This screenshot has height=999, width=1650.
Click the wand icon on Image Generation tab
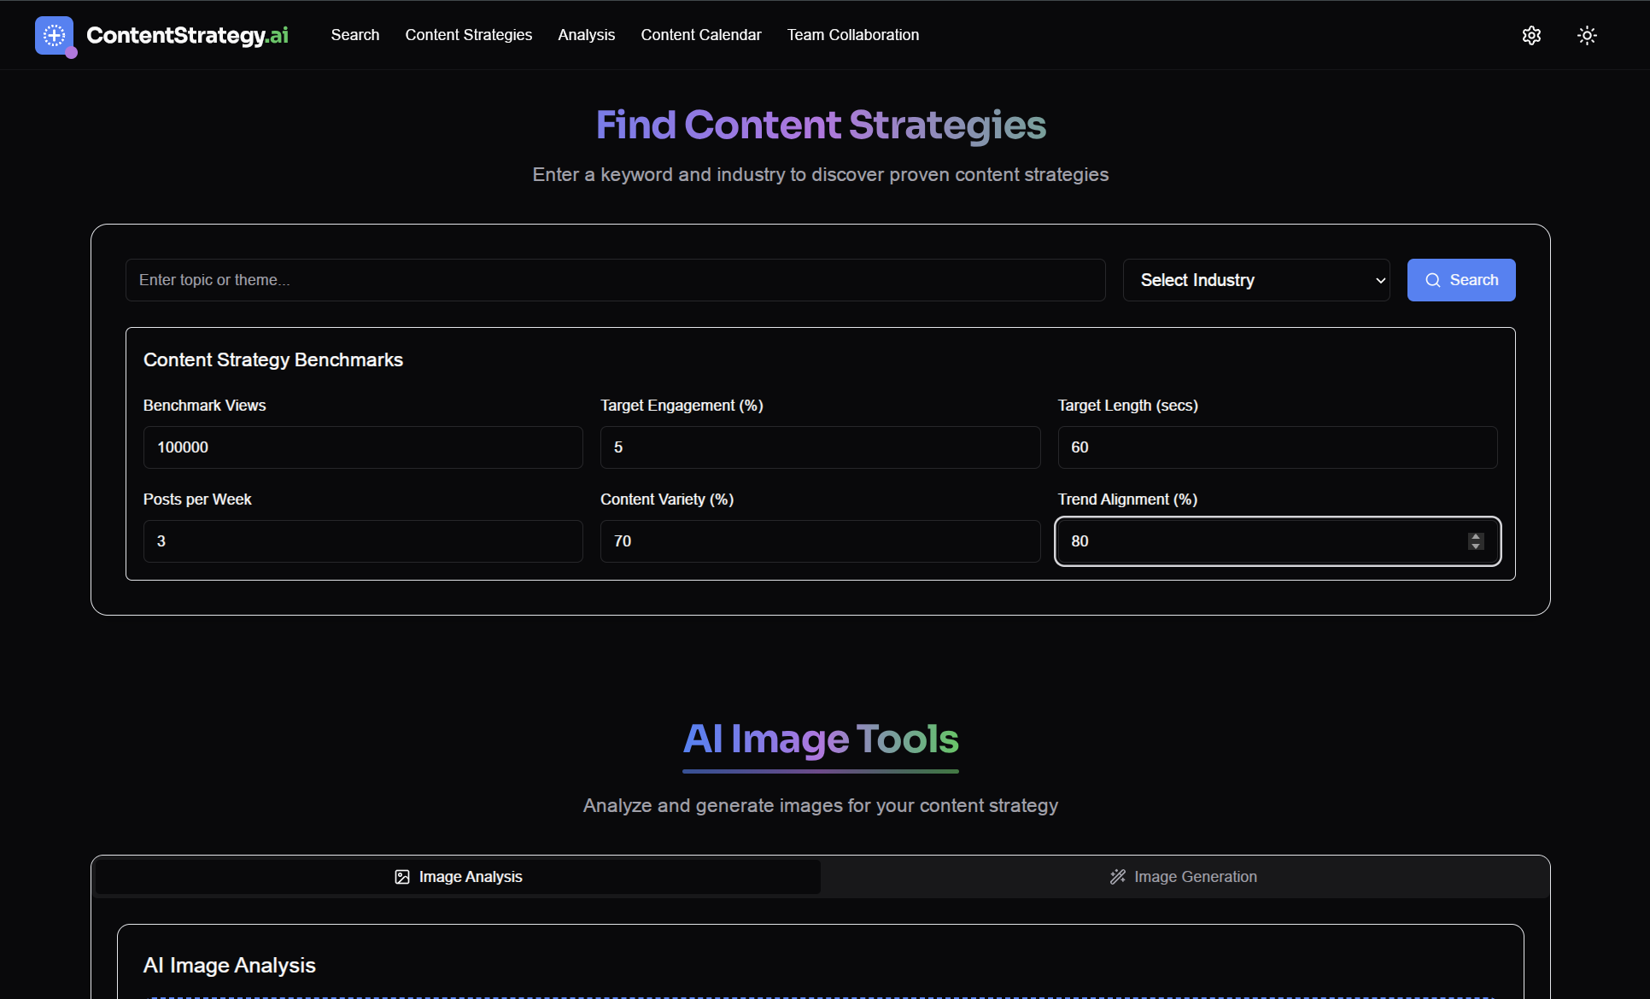[x=1117, y=876]
